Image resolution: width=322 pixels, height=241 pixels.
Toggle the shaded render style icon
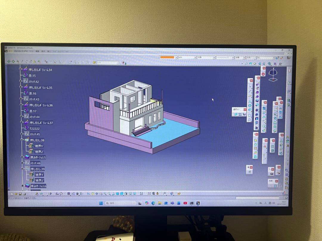[x=126, y=193]
